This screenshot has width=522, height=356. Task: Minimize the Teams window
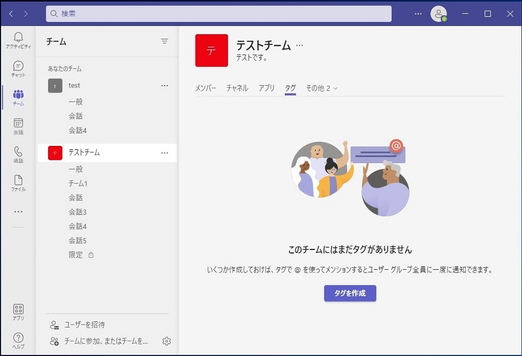[465, 14]
